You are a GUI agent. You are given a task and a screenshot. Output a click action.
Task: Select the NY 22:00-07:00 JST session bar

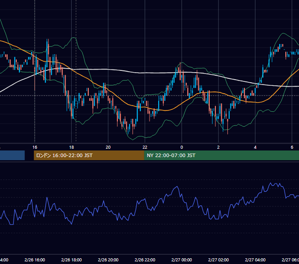click(222, 155)
